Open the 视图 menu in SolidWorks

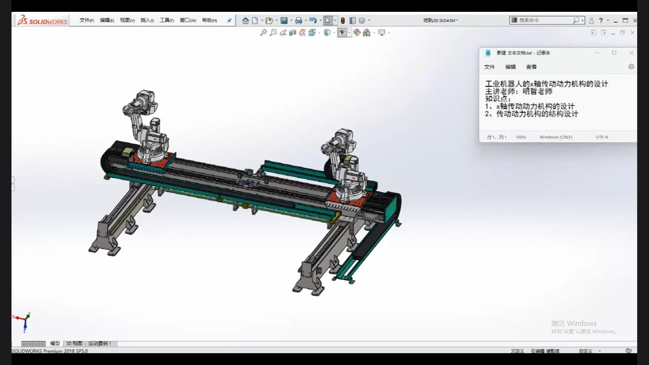127,21
